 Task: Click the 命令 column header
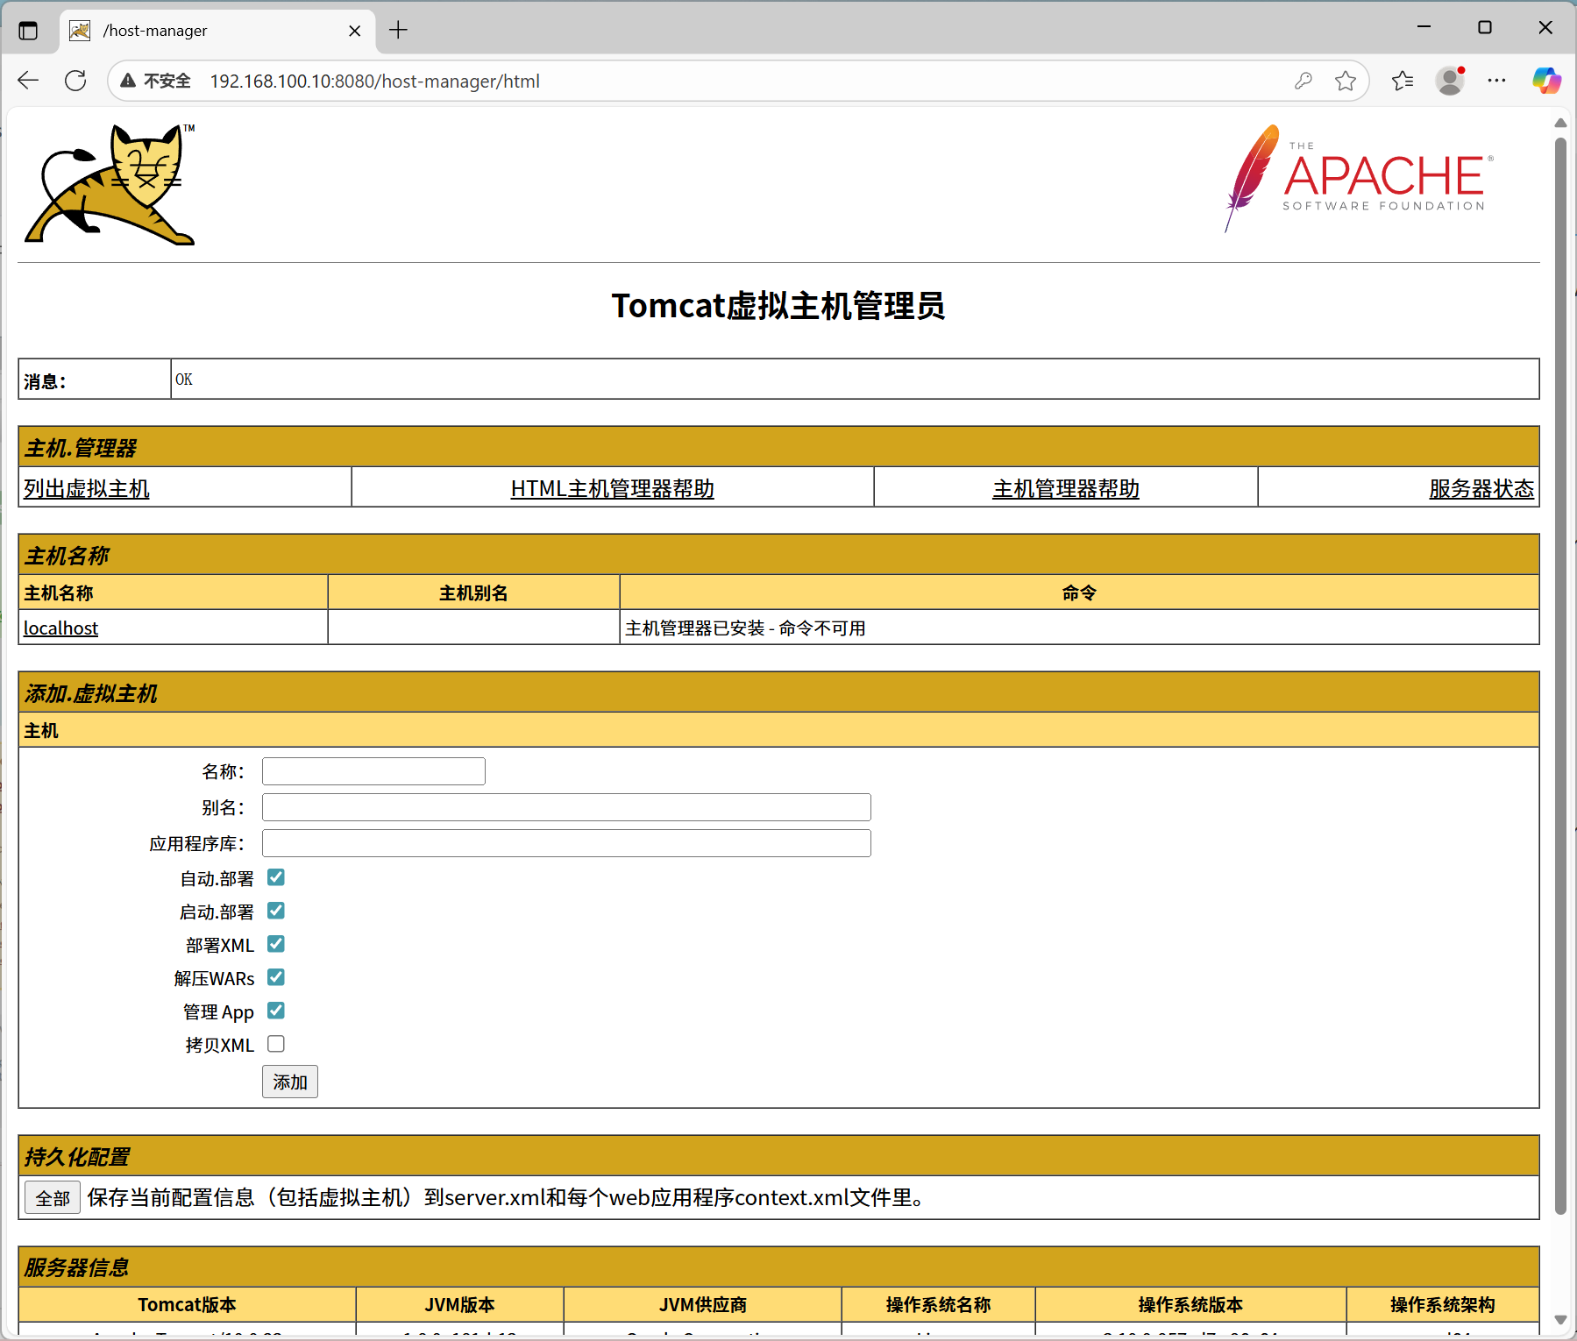tap(1079, 593)
